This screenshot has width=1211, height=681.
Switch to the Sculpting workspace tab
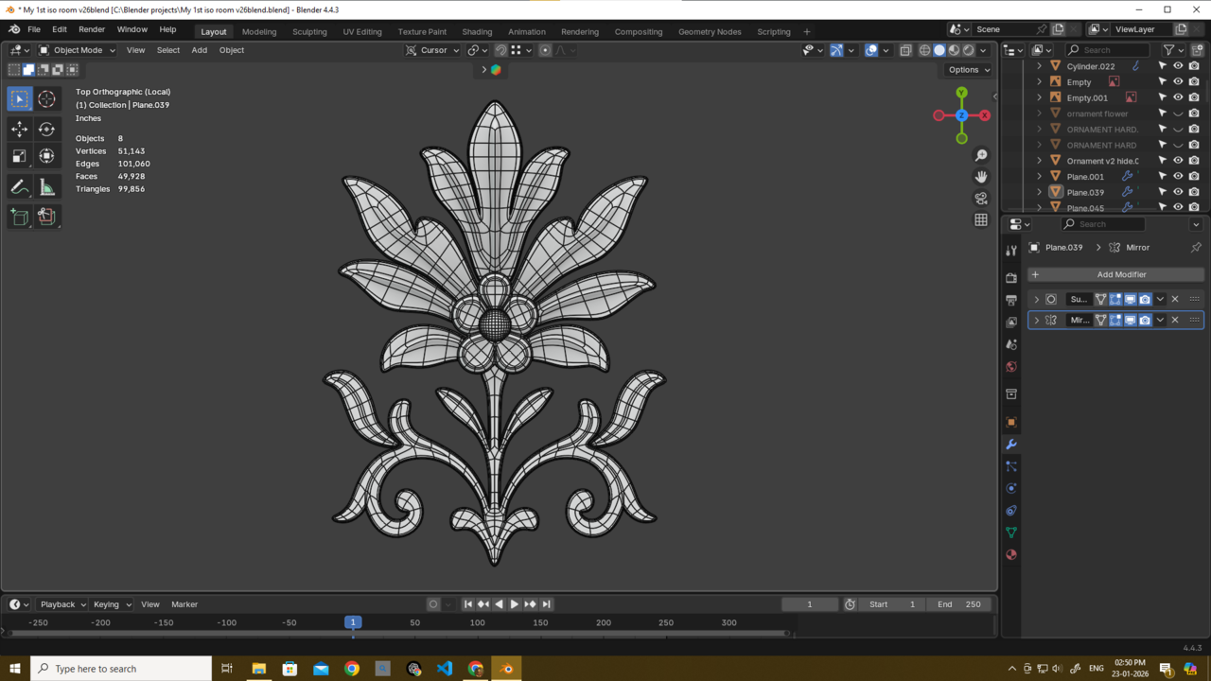point(309,31)
